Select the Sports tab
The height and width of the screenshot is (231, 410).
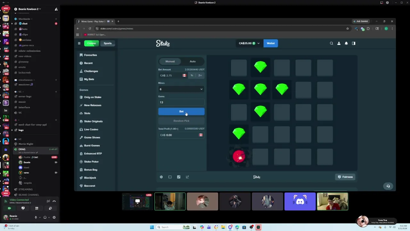(108, 43)
